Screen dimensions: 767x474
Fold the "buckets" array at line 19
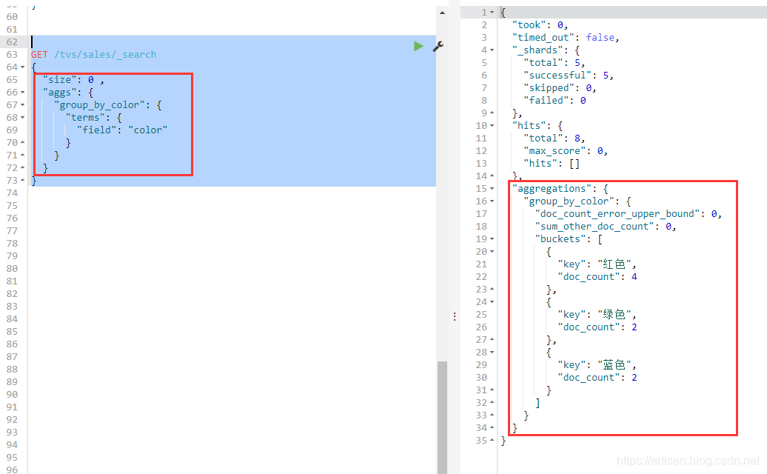point(493,239)
